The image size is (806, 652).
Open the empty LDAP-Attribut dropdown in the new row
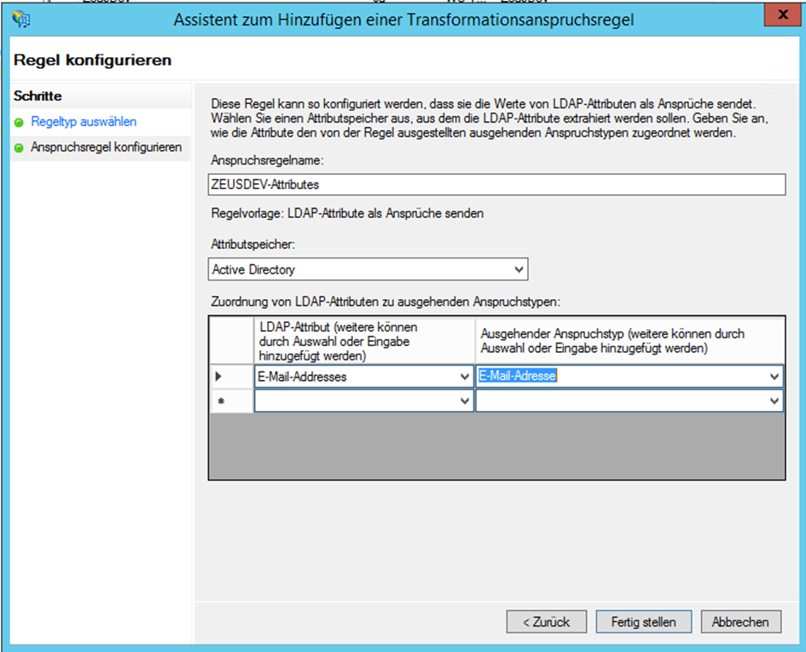pos(463,400)
